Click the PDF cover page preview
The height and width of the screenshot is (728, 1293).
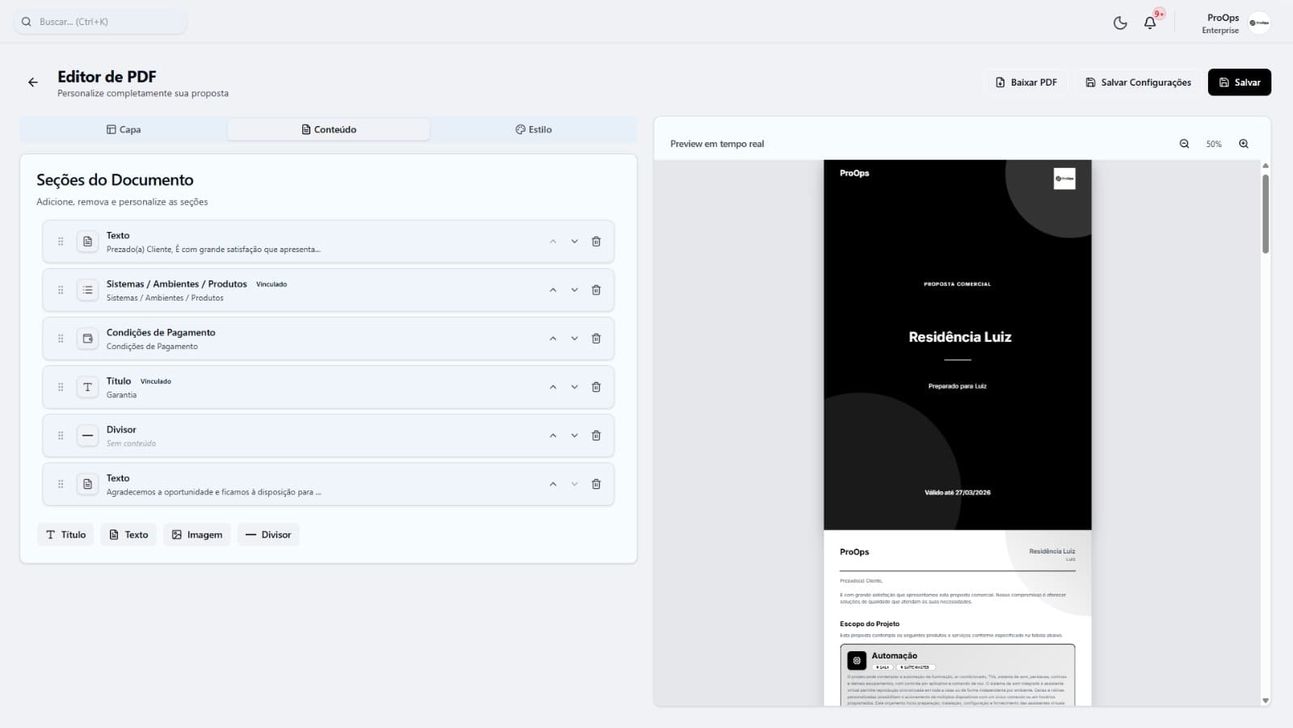click(x=958, y=344)
